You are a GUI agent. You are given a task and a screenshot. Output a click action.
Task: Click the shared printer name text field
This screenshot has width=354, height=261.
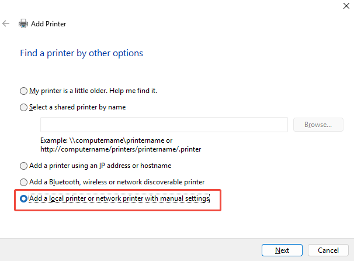pyautogui.click(x=164, y=125)
